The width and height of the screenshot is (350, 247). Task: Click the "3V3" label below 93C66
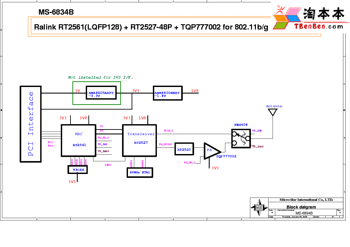point(72,182)
